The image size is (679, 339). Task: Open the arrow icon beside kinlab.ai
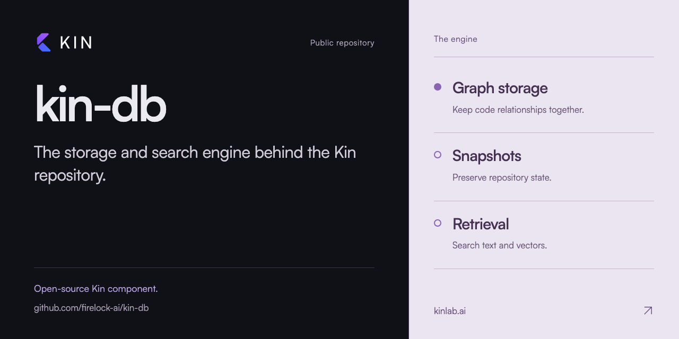coord(648,311)
